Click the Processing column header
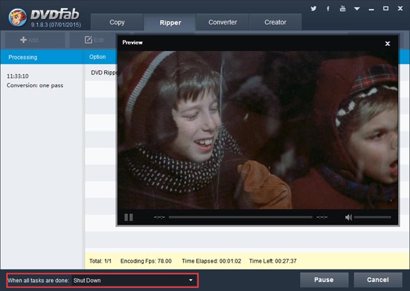 tap(42, 57)
